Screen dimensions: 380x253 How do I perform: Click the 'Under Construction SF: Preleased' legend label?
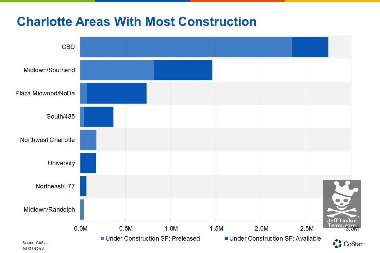153,239
